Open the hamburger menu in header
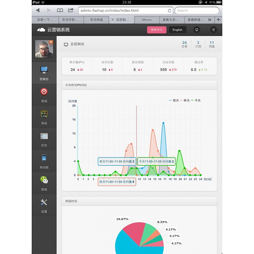 click(213, 30)
